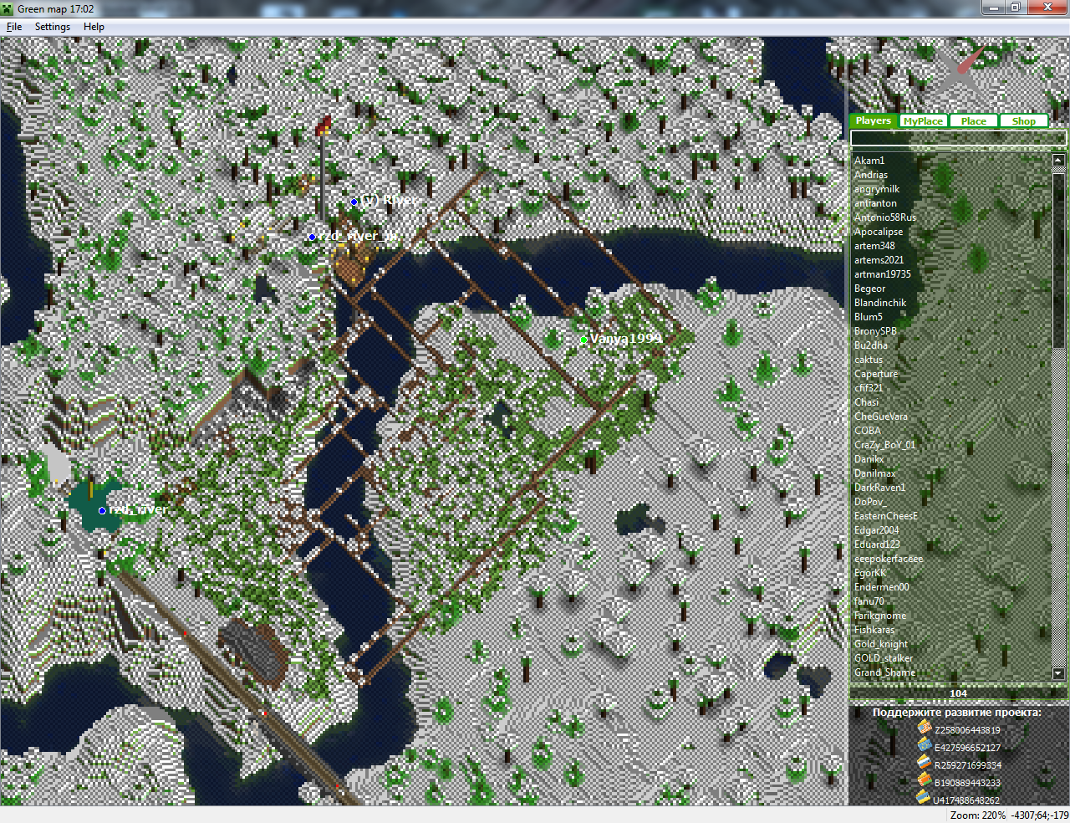Select DarkRaven1 in the player list
Viewport: 1070px width, 823px height.
pyautogui.click(x=879, y=488)
